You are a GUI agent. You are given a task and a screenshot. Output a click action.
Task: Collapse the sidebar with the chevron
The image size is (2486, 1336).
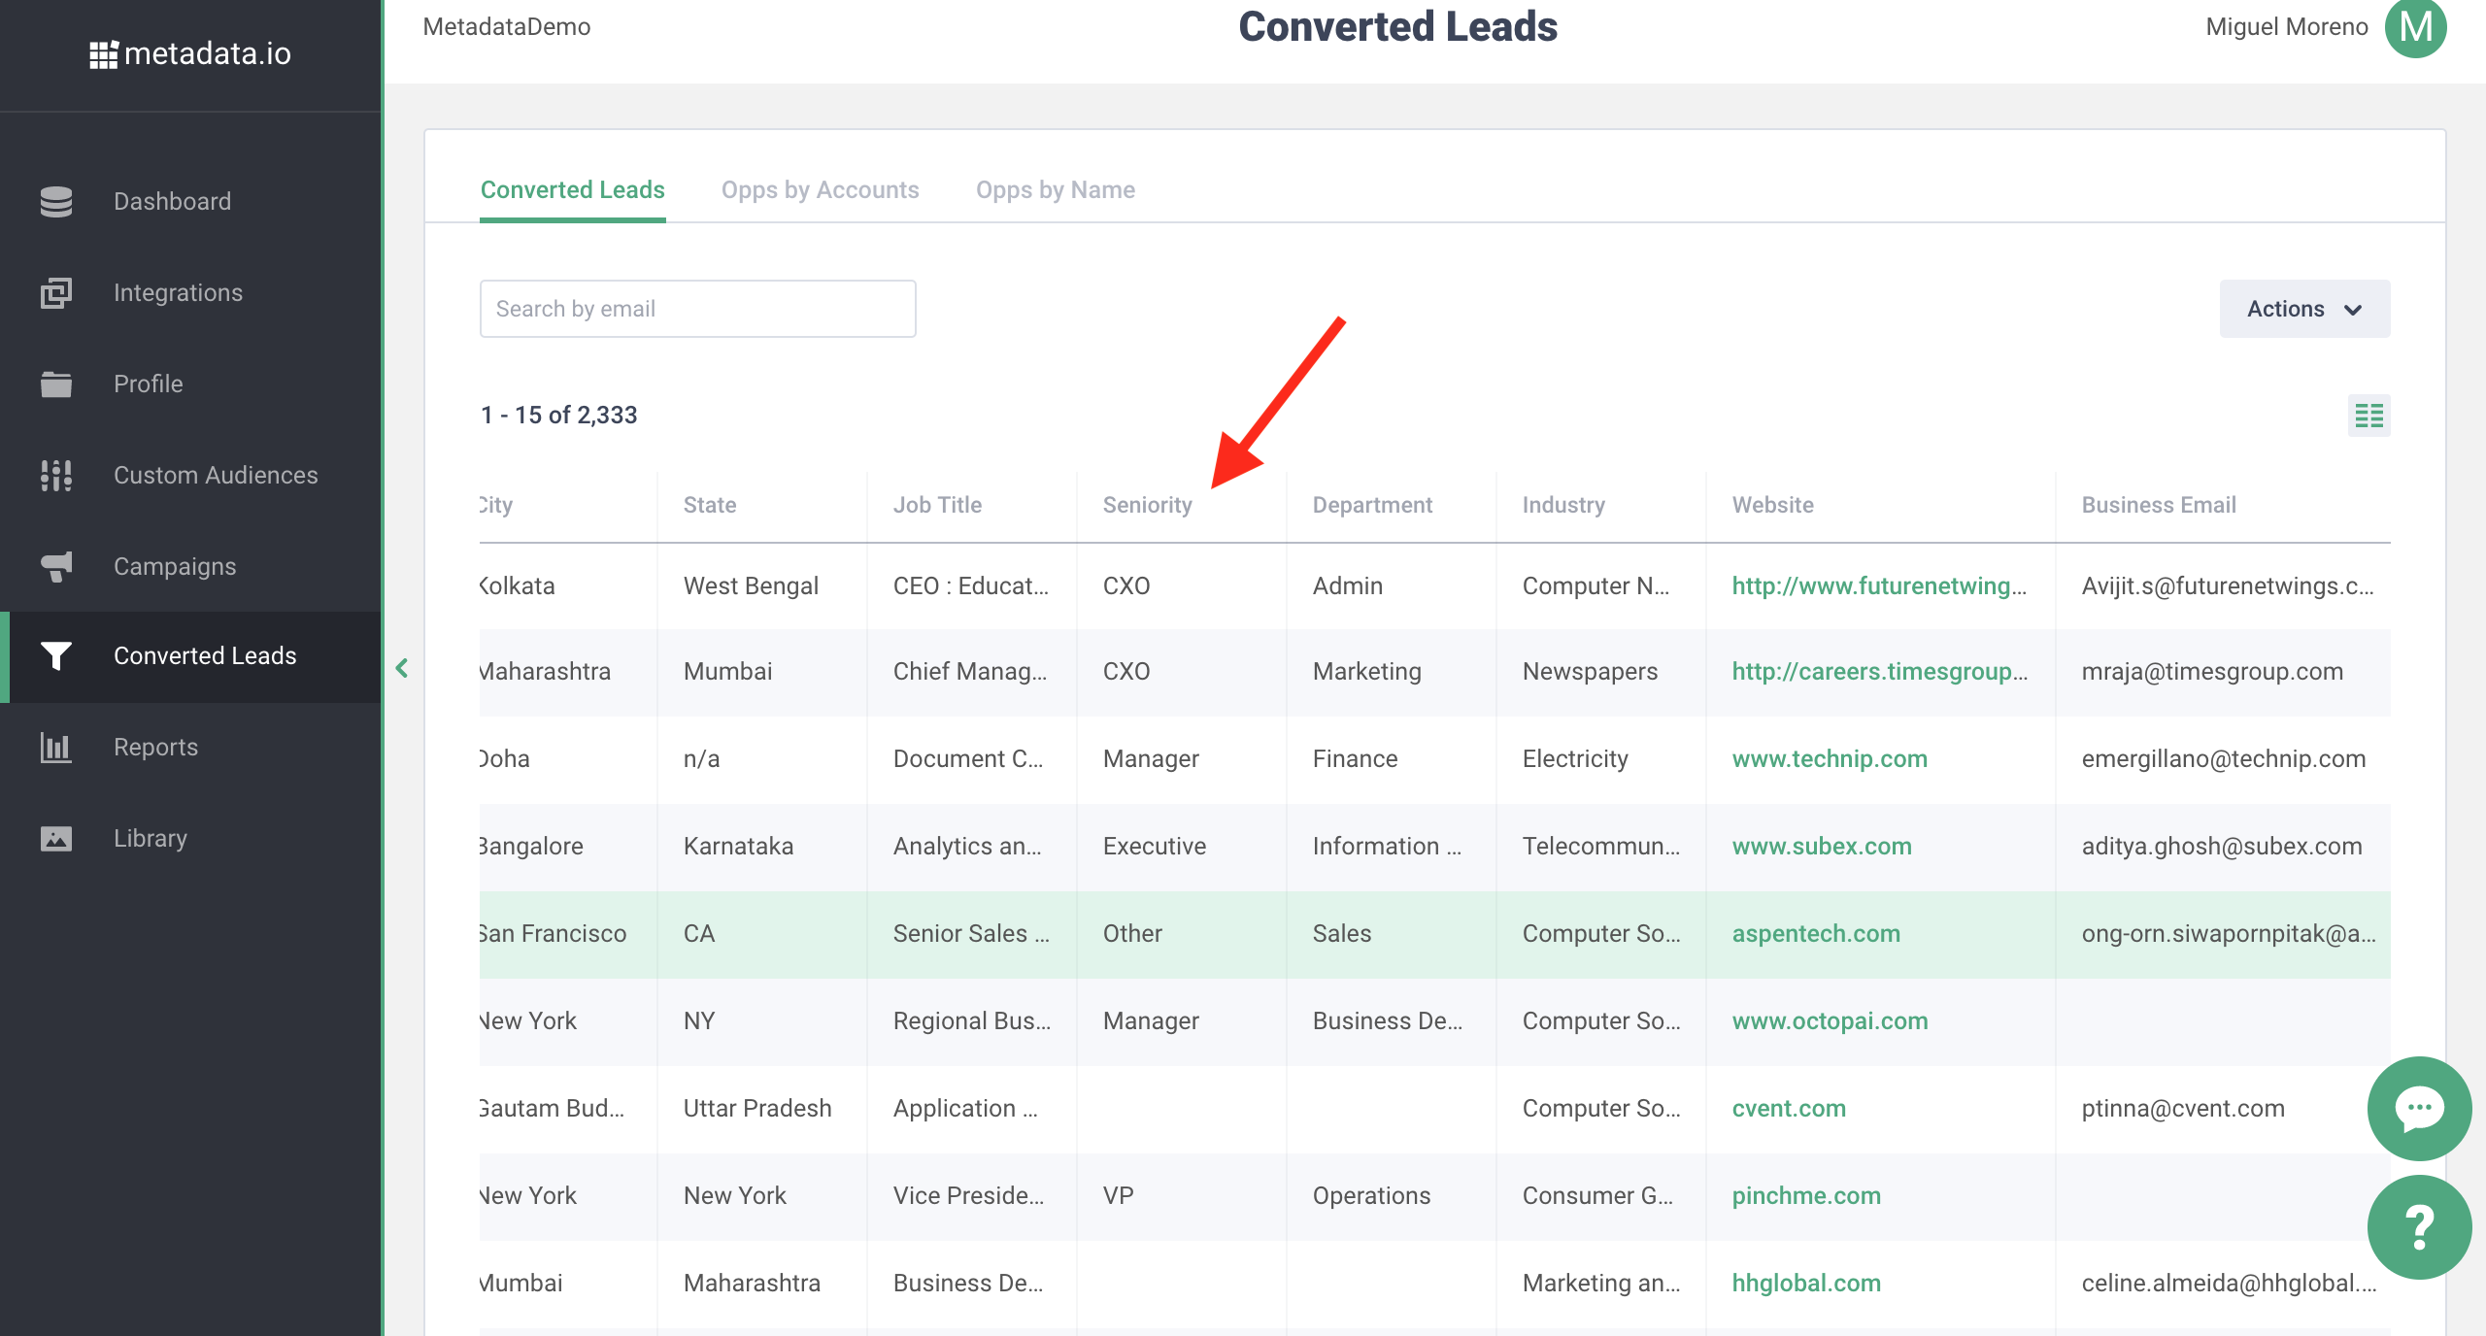tap(402, 668)
